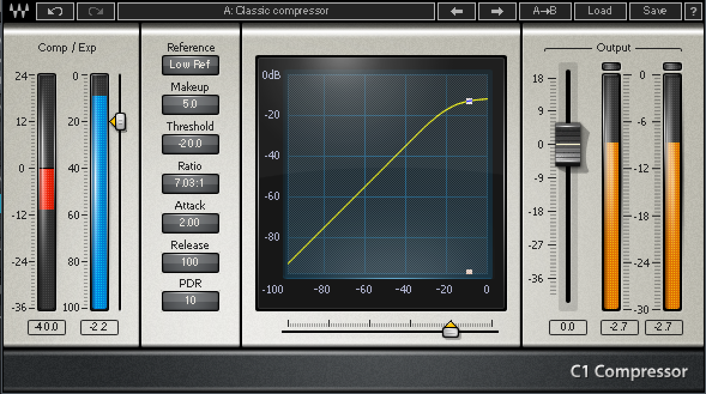The height and width of the screenshot is (394, 706).
Task: Select the PDR value 10
Action: tap(191, 301)
